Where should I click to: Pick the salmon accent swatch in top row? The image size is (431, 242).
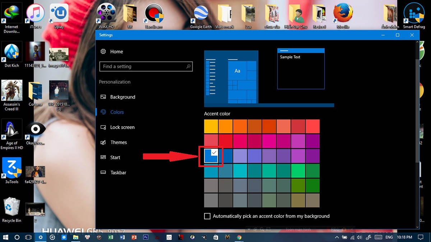284,126
